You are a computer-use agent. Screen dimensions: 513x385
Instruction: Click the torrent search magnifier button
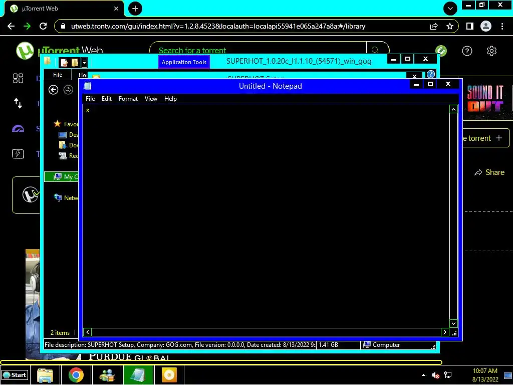tap(375, 50)
